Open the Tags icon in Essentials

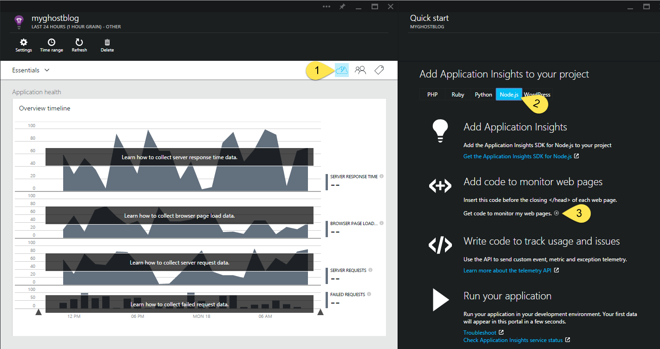[379, 70]
